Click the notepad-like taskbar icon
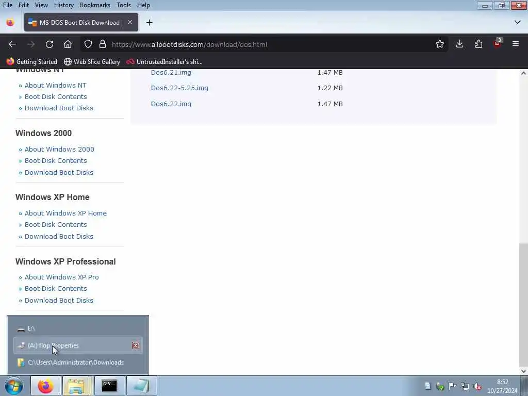The width and height of the screenshot is (528, 396). tap(141, 386)
